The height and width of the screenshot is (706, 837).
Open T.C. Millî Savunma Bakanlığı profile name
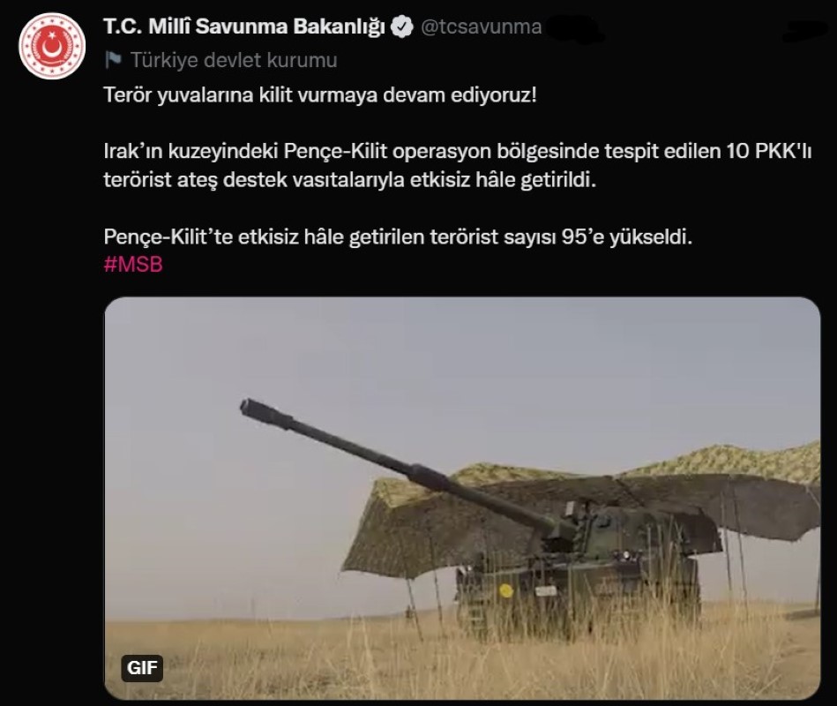tap(244, 26)
